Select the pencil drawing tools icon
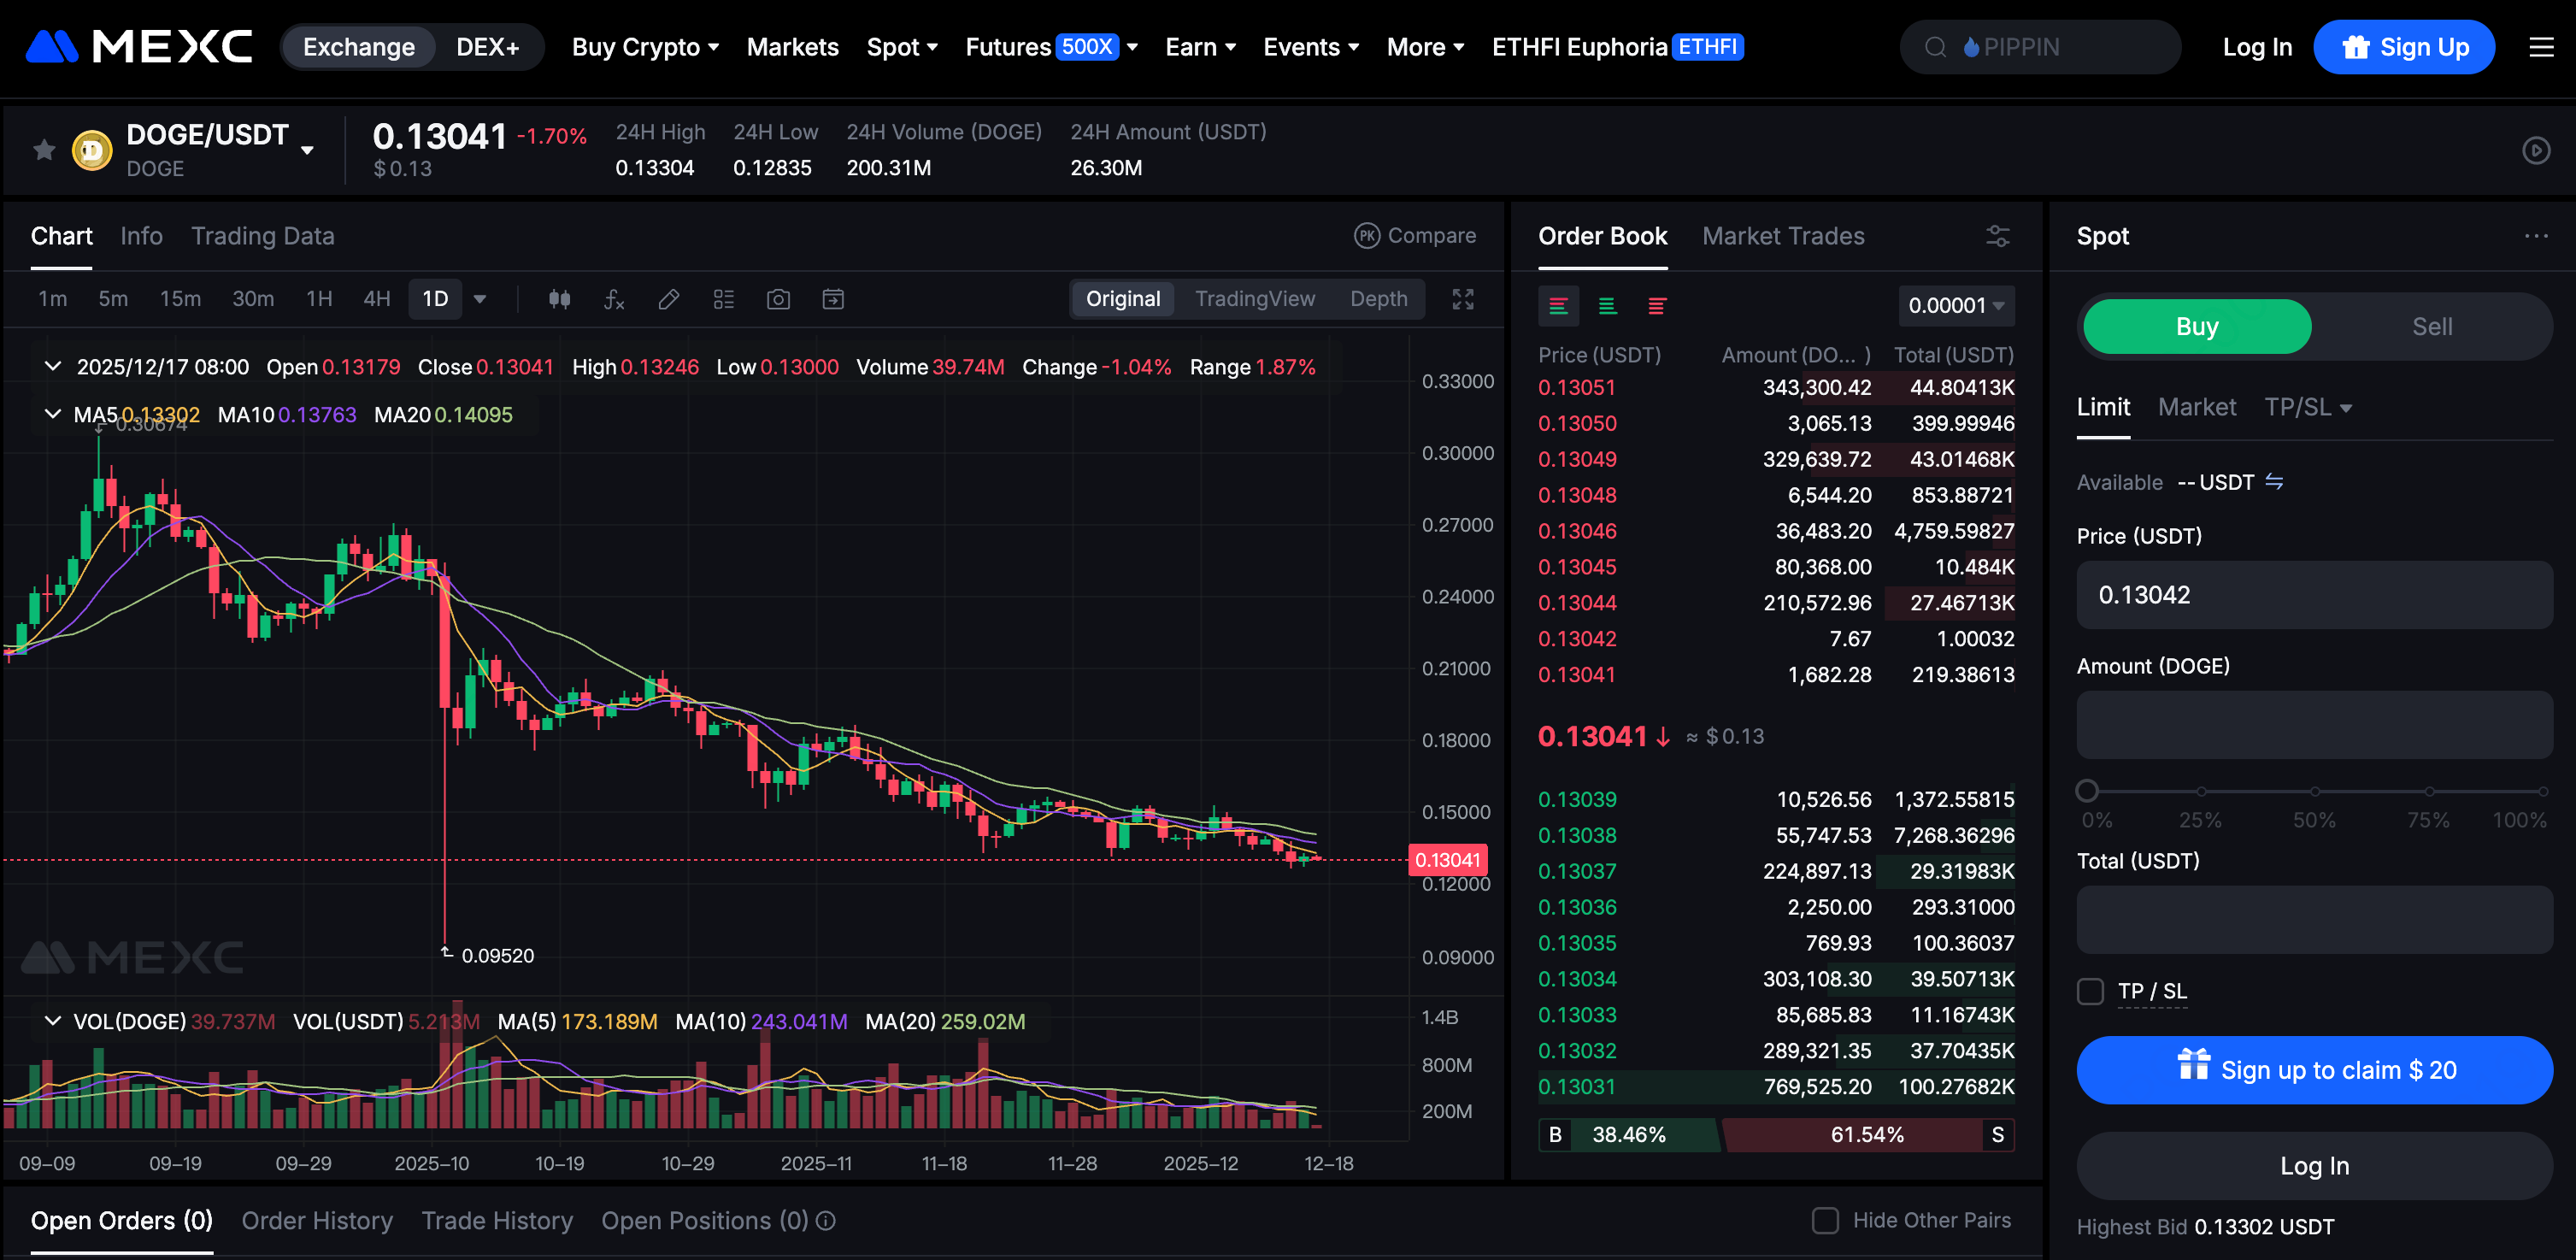 669,299
